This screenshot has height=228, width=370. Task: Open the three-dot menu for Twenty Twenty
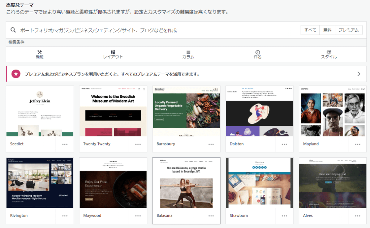(138, 144)
